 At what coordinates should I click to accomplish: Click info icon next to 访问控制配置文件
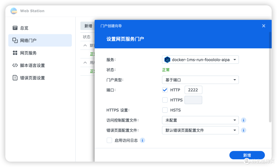coord(243,120)
